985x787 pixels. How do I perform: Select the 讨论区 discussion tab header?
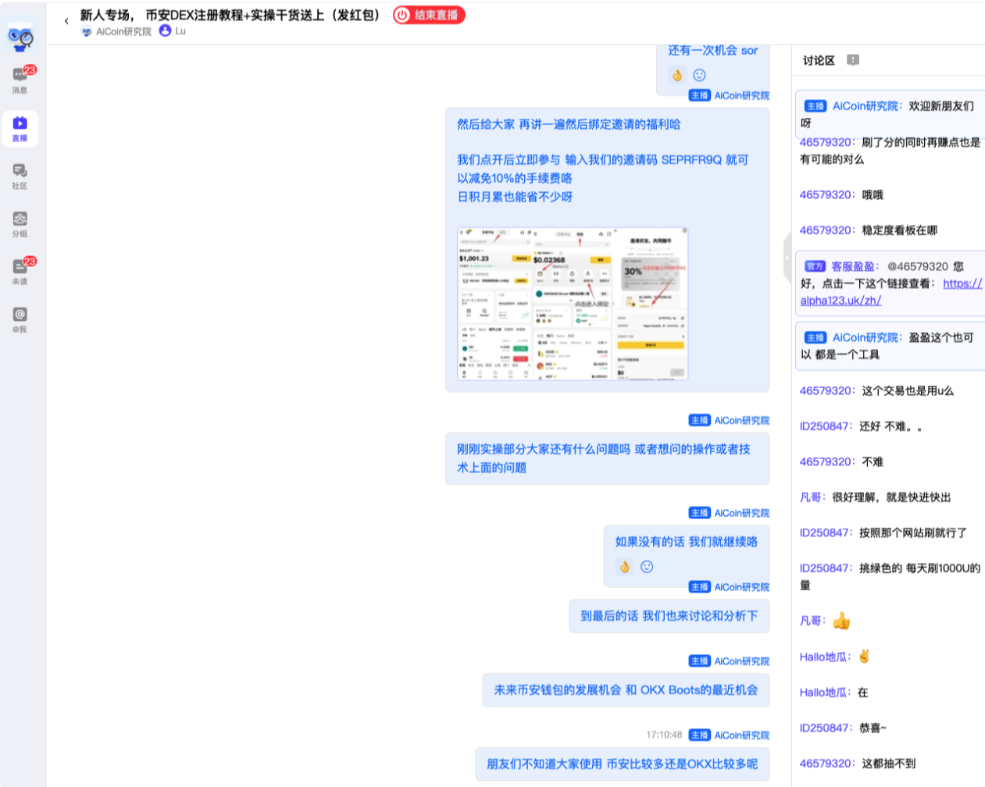tap(819, 60)
